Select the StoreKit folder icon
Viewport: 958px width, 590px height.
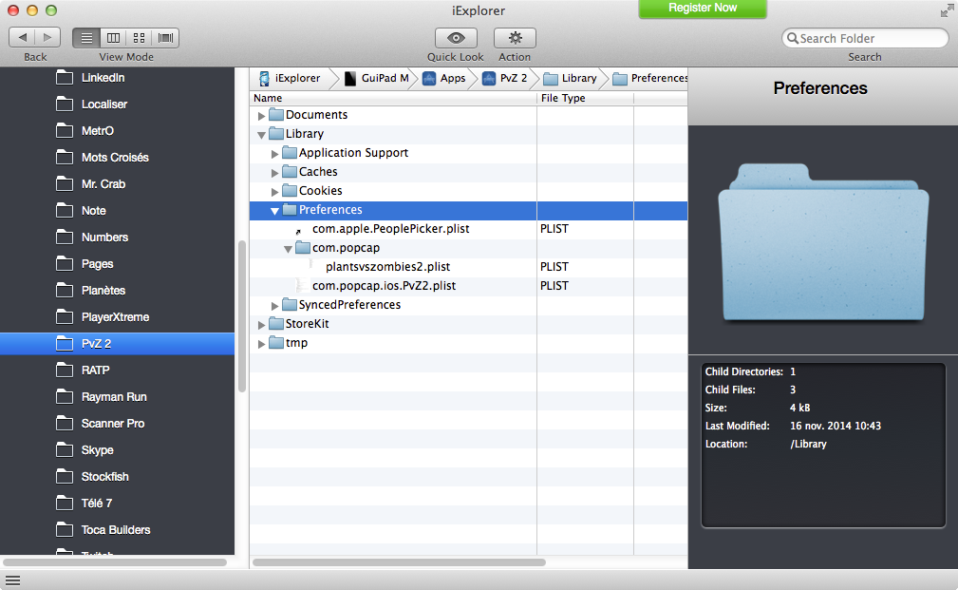tap(277, 323)
